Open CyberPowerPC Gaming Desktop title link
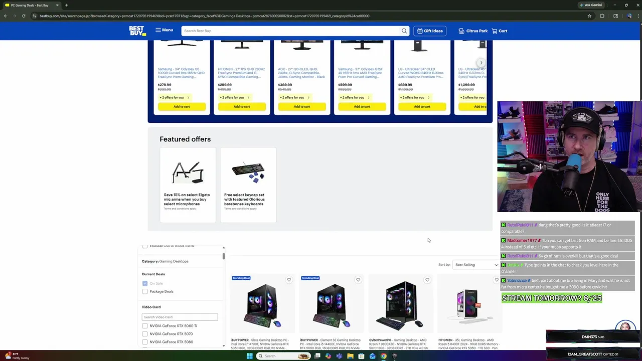 399,343
